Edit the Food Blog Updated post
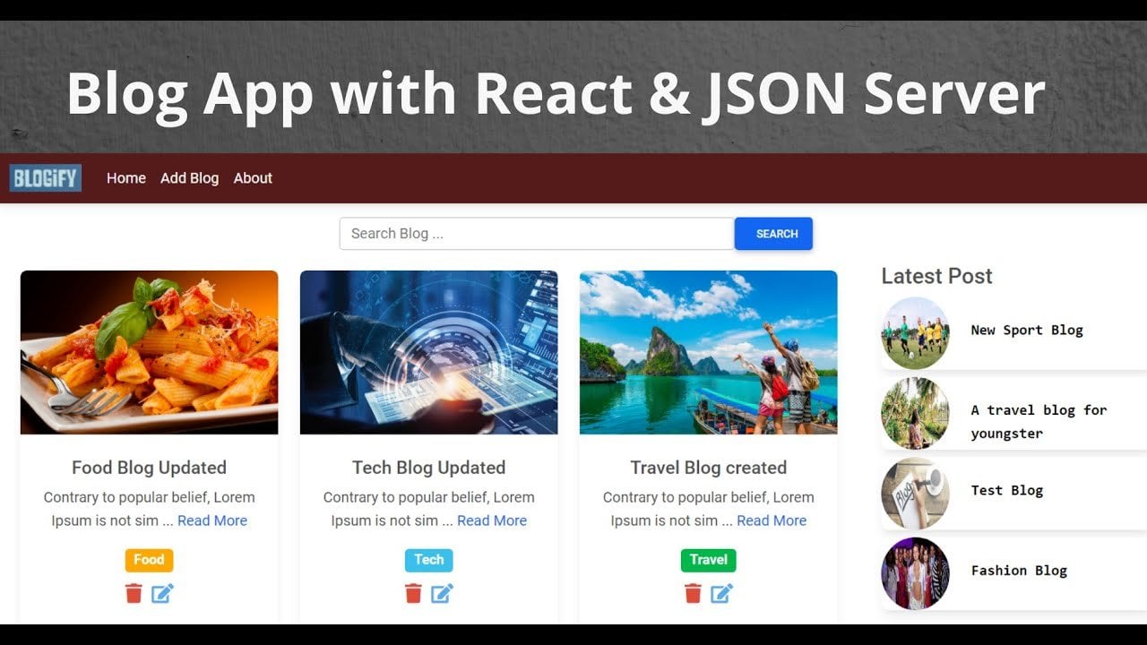This screenshot has height=645, width=1147. tap(162, 593)
